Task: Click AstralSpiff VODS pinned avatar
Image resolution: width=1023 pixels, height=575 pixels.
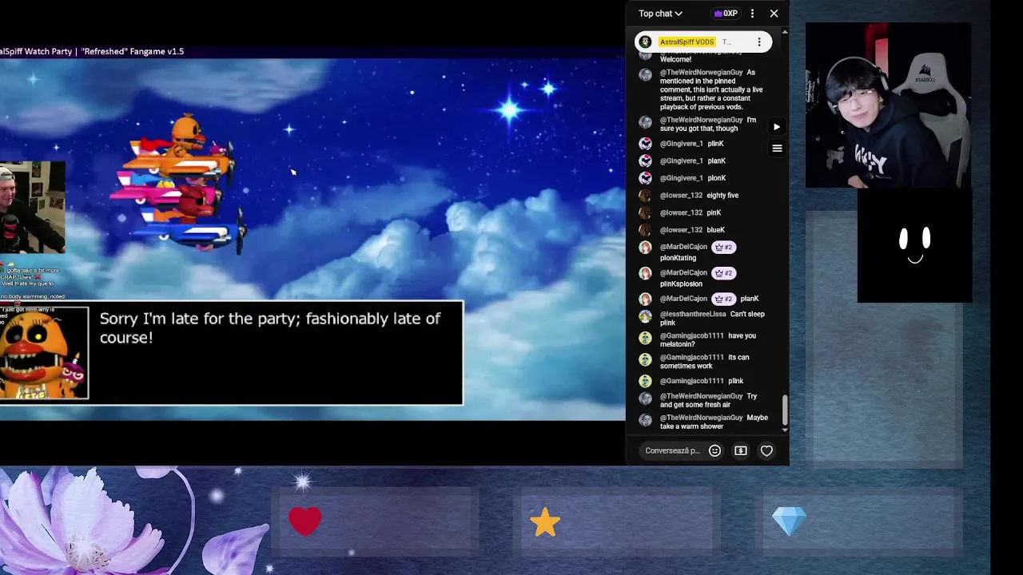Action: click(x=646, y=42)
